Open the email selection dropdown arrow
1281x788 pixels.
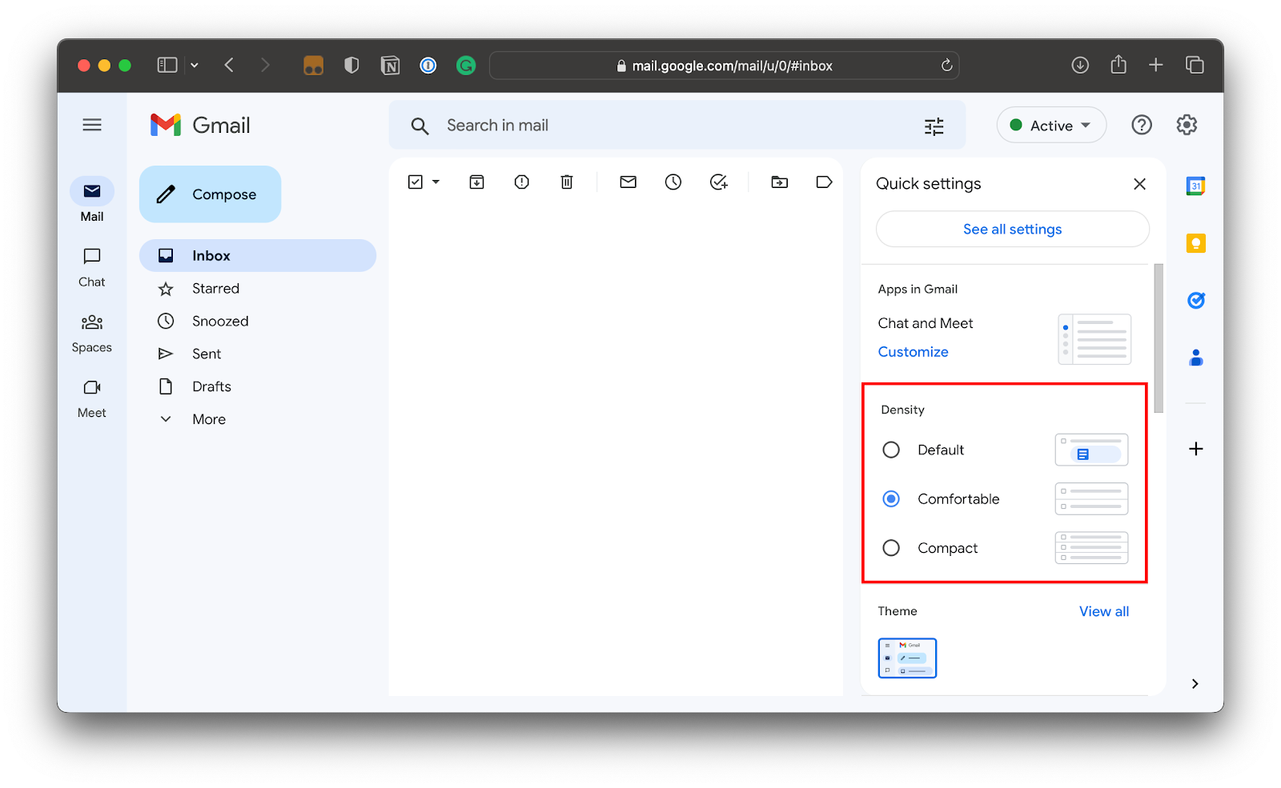(435, 182)
